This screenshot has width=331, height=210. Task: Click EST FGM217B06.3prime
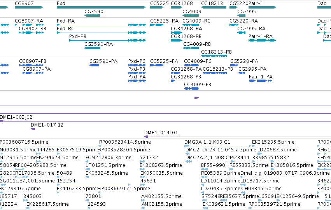109,158
